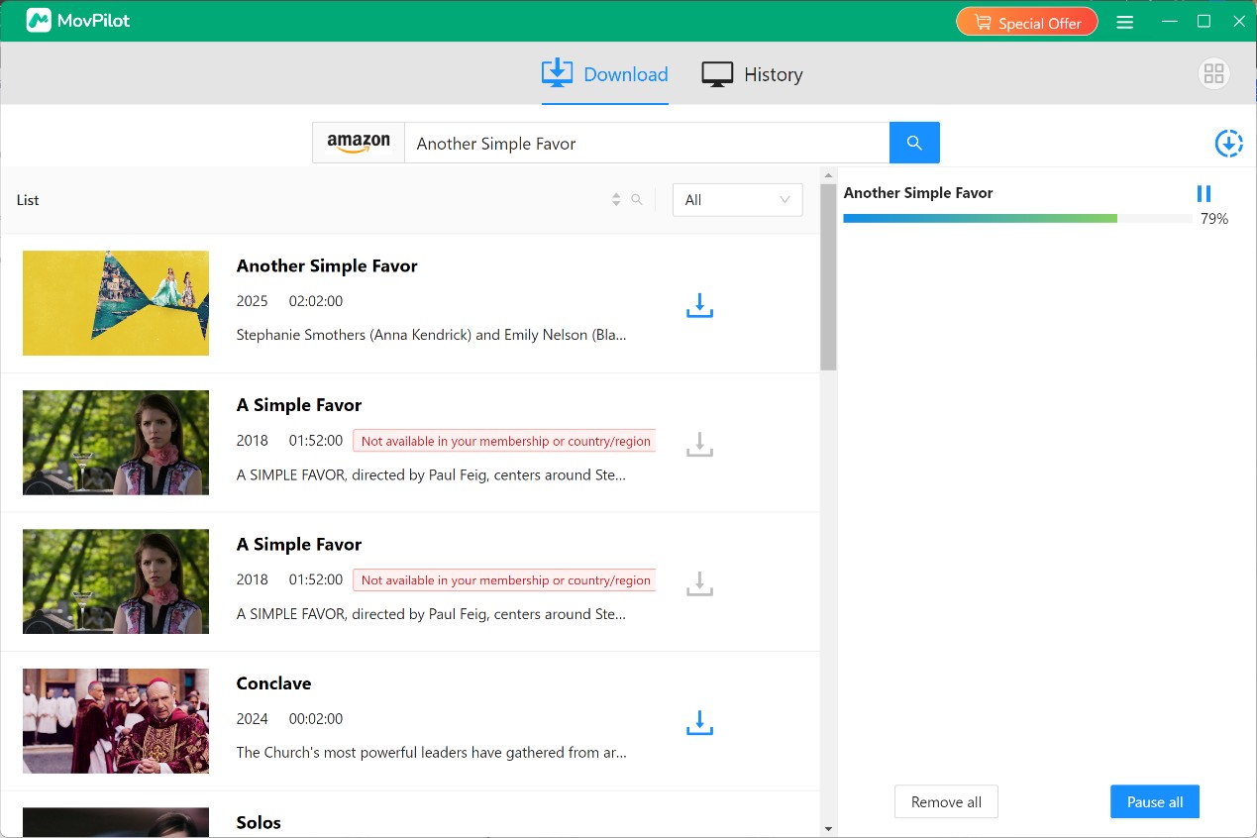This screenshot has width=1257, height=838.
Task: Click disabled download icon for first A Simple Favor
Action: click(699, 444)
